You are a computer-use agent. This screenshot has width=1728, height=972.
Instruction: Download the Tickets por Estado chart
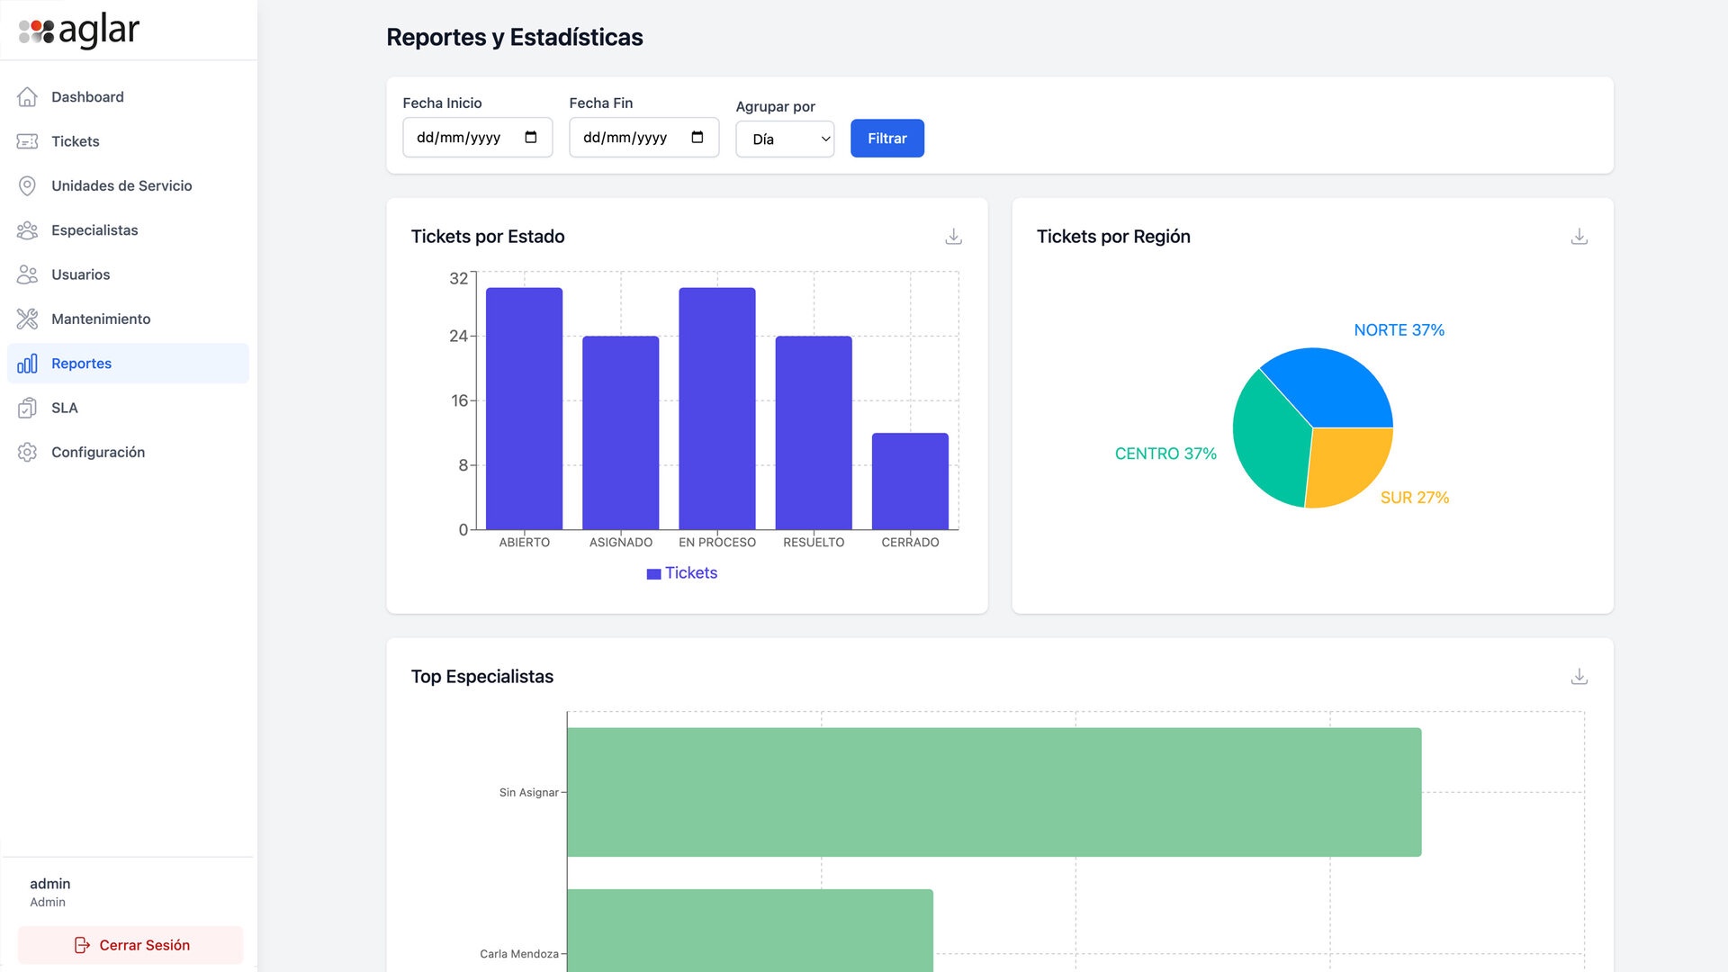[953, 237]
